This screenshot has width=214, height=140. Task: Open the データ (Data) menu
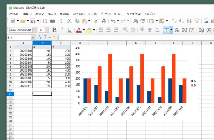(106, 14)
